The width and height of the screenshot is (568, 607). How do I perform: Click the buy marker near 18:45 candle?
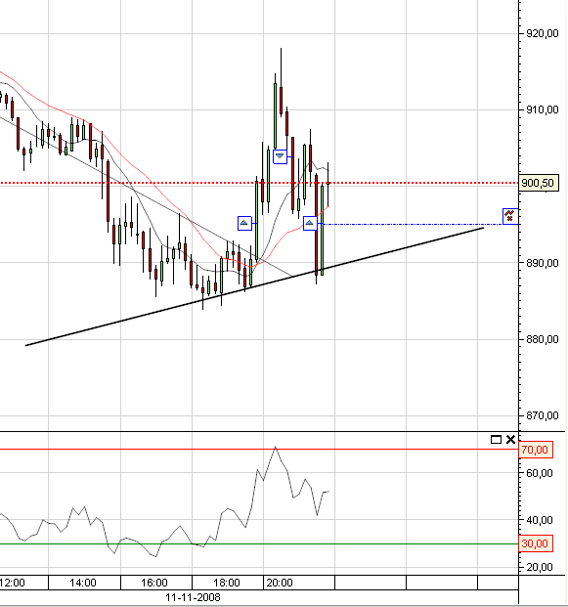[x=244, y=224]
